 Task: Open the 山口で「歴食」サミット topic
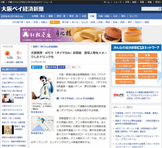tap(12, 79)
